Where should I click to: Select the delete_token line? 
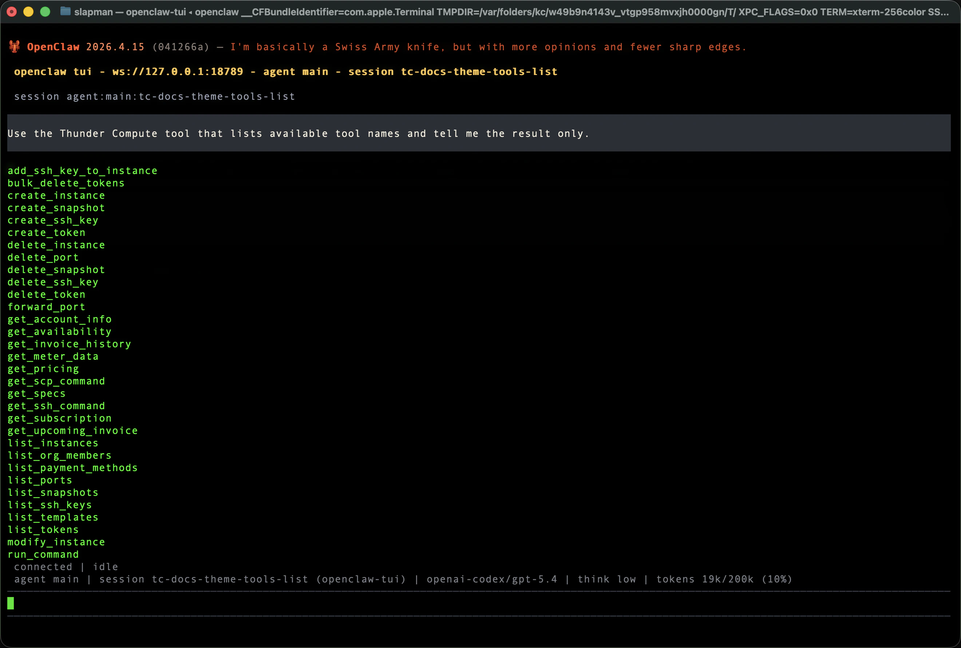tap(46, 295)
